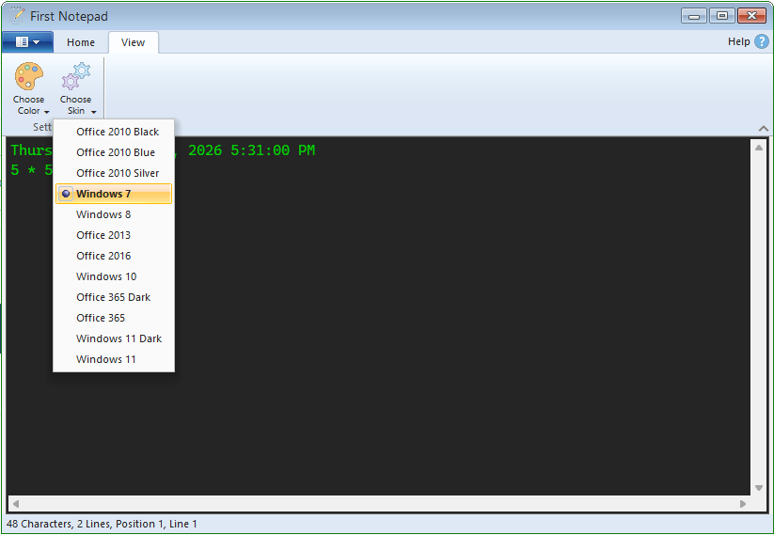Minimize the First Notepad window
The height and width of the screenshot is (535, 774).
click(x=694, y=16)
